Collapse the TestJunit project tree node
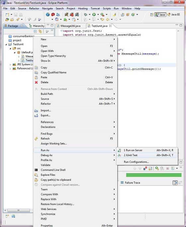186x227 pixels. coord(6,45)
